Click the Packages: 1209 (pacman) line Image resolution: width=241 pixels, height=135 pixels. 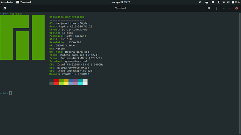(68, 36)
